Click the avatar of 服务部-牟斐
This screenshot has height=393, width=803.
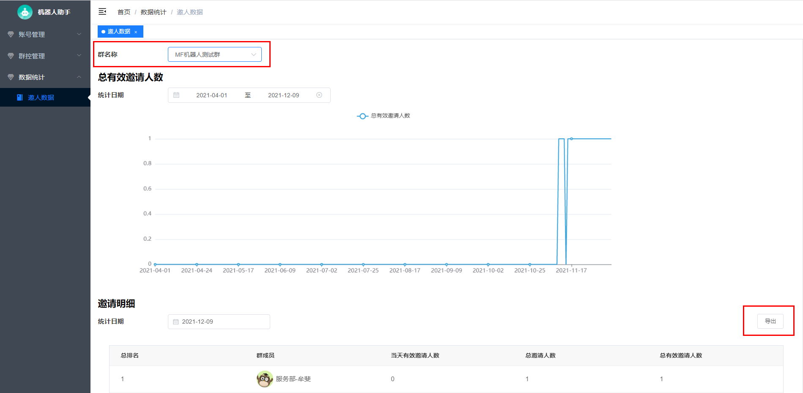tap(265, 379)
